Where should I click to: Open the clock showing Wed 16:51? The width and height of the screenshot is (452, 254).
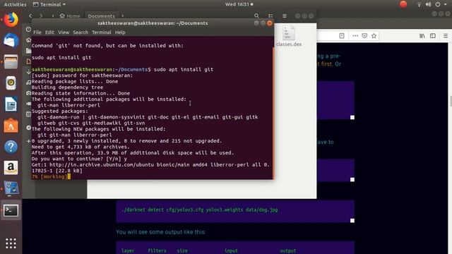pyautogui.click(x=239, y=4)
